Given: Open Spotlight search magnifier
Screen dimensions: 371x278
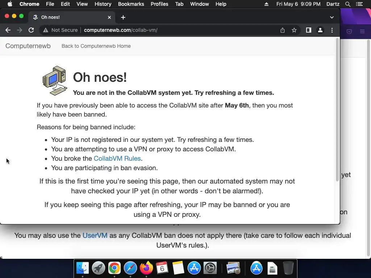Looking at the screenshot, I should (x=347, y=4).
